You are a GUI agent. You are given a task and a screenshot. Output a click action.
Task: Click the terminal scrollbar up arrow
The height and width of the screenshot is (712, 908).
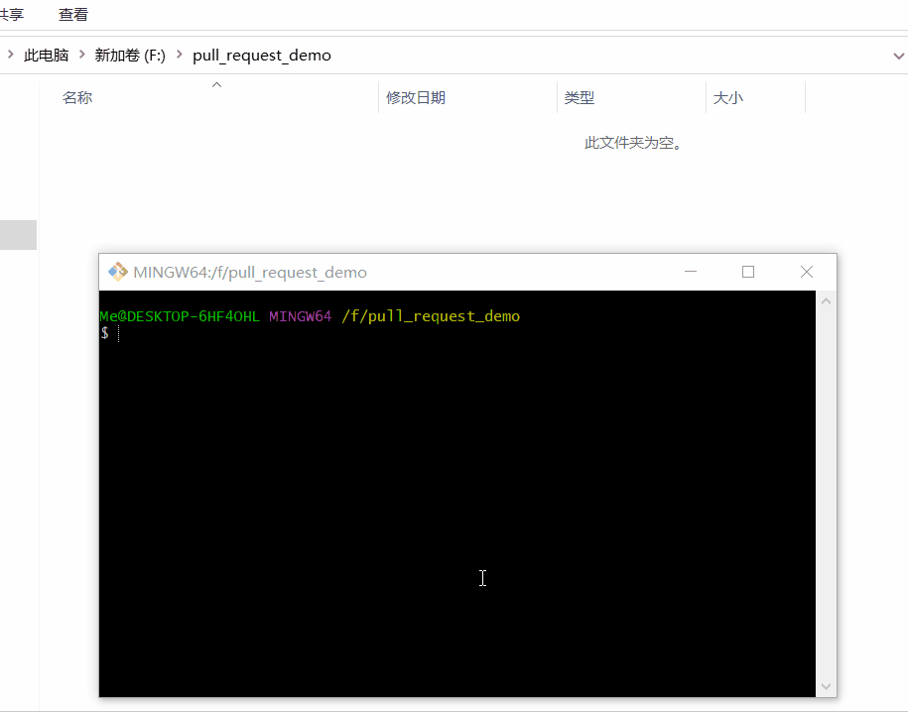tap(827, 301)
